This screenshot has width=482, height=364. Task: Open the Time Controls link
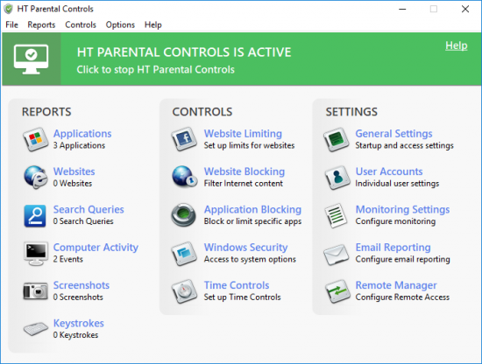[x=237, y=285]
